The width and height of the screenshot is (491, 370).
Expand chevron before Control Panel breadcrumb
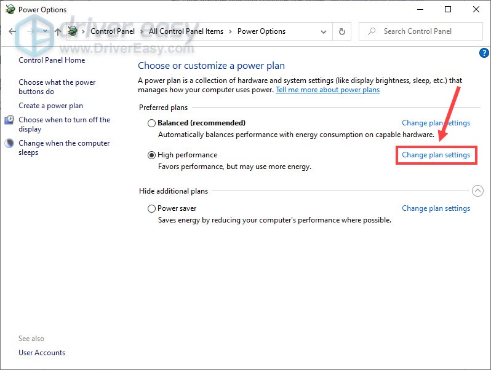(83, 31)
